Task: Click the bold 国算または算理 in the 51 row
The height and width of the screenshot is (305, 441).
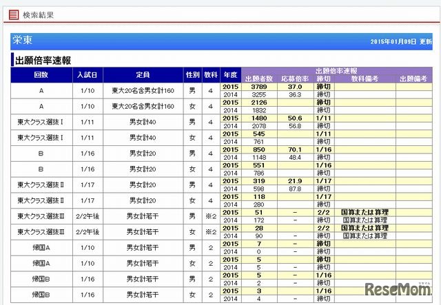Action: 365,213
